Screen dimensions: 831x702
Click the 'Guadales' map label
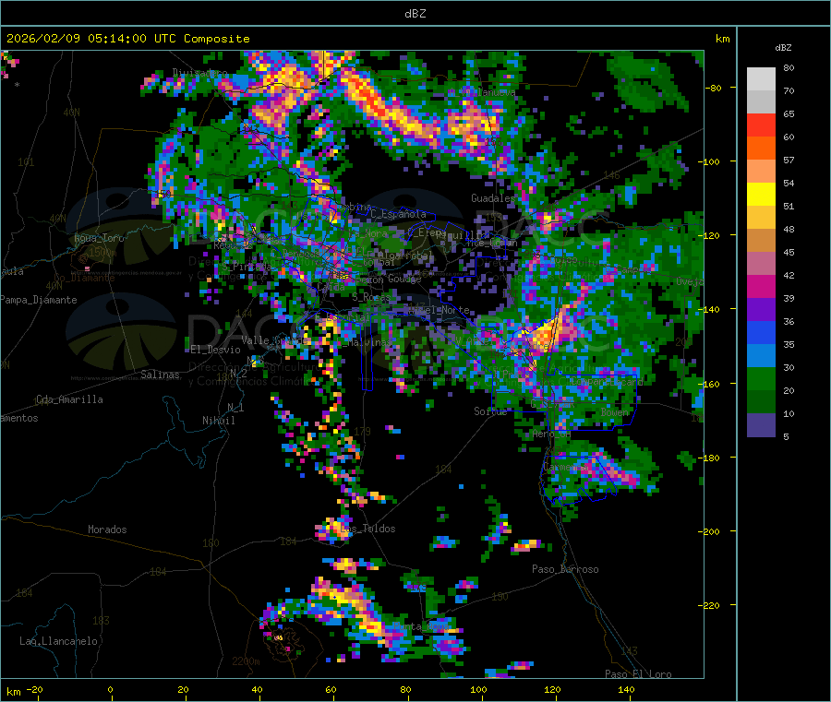pos(493,198)
